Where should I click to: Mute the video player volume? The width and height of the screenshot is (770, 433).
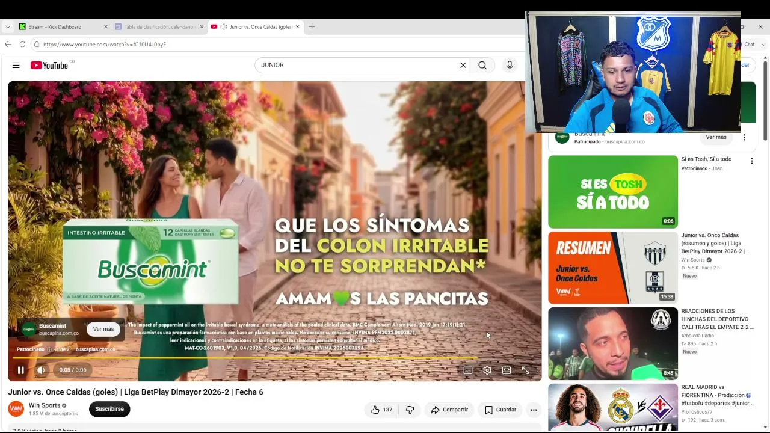[41, 370]
